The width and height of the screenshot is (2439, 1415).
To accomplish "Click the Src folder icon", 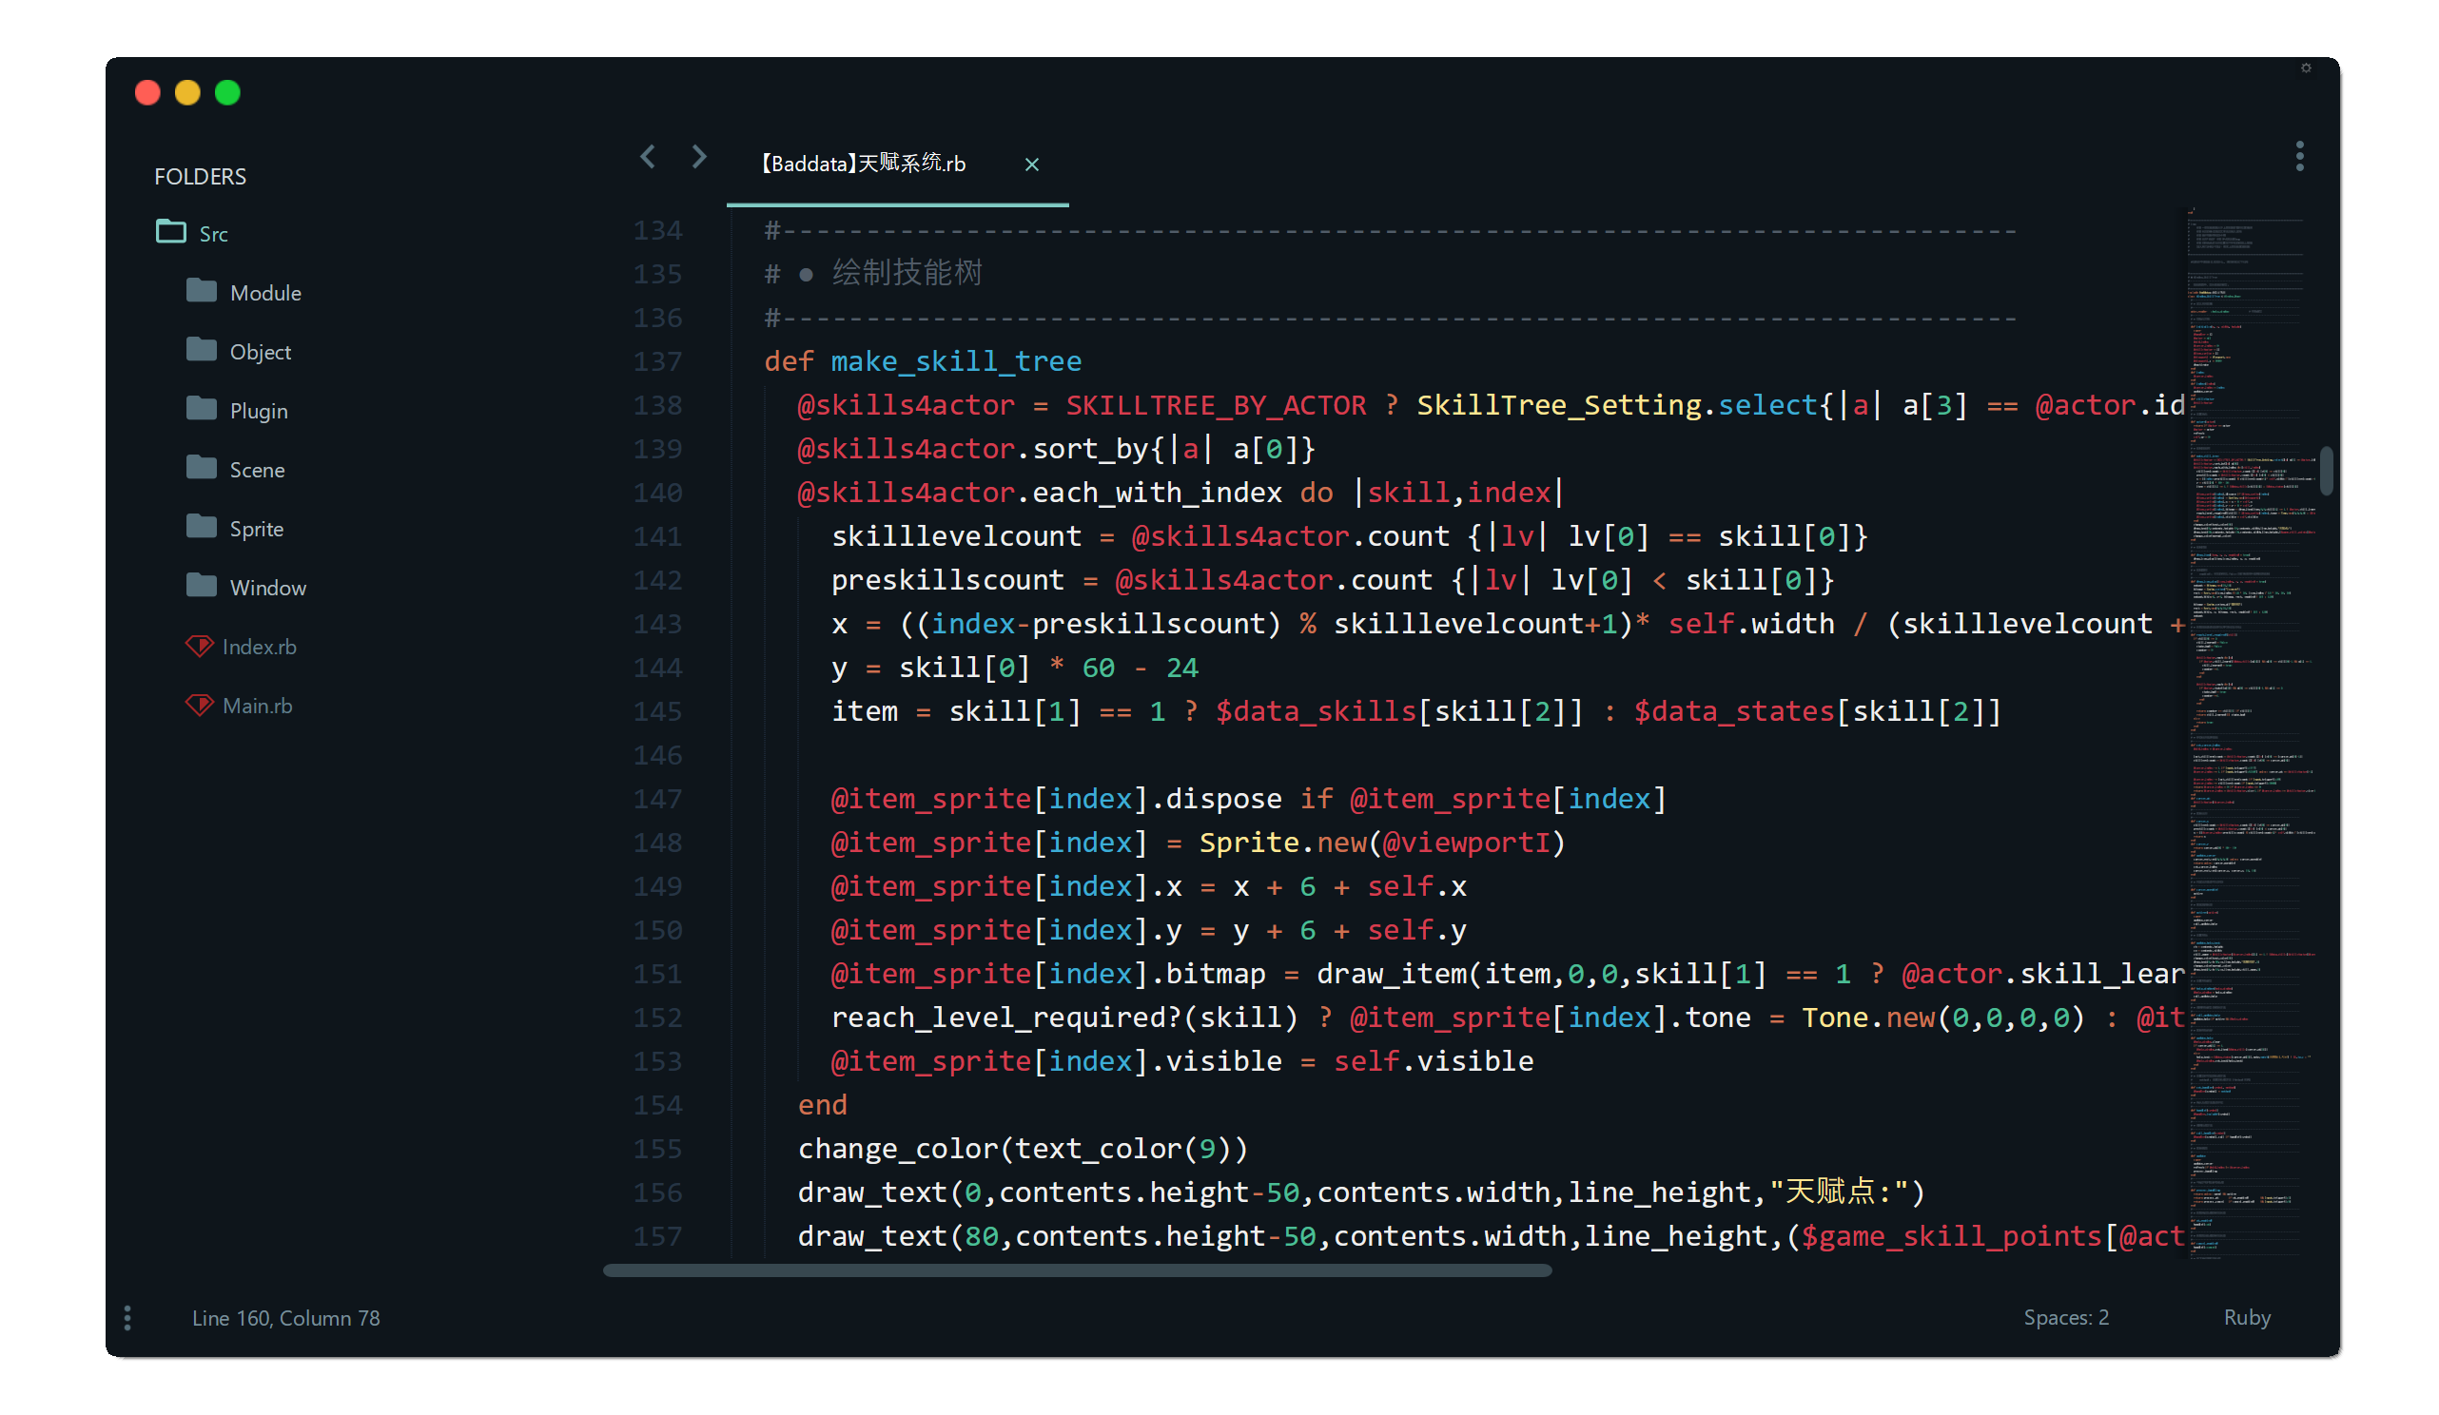I will pyautogui.click(x=171, y=232).
